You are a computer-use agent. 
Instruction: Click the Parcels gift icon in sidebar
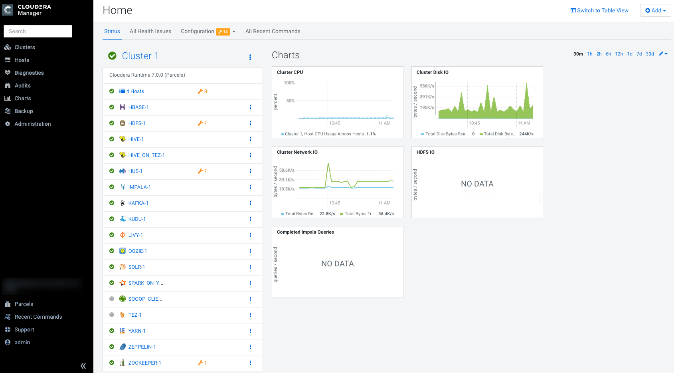8,304
